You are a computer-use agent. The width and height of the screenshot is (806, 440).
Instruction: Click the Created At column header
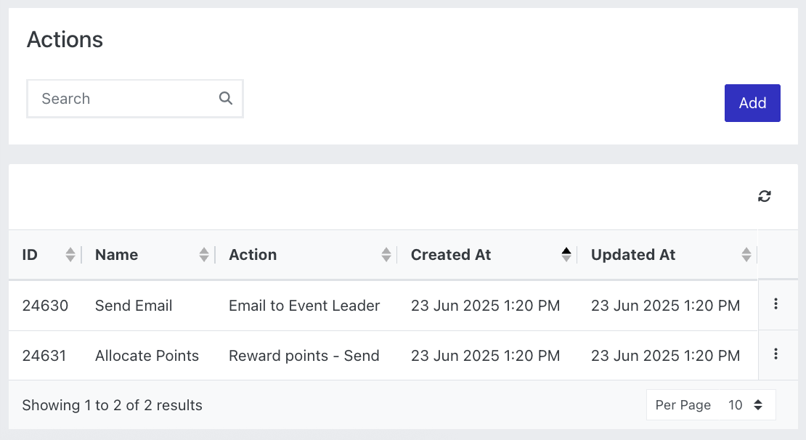[451, 254]
